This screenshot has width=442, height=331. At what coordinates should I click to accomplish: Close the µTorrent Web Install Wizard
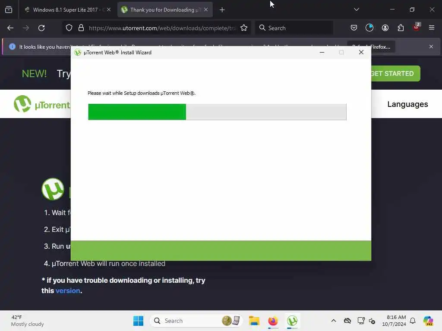[361, 52]
